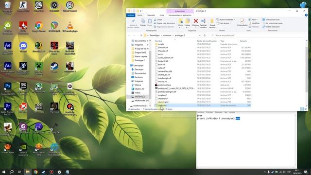Click Seleccionar todo in ribbon
Screen dimensions: 311x175
(271, 19)
